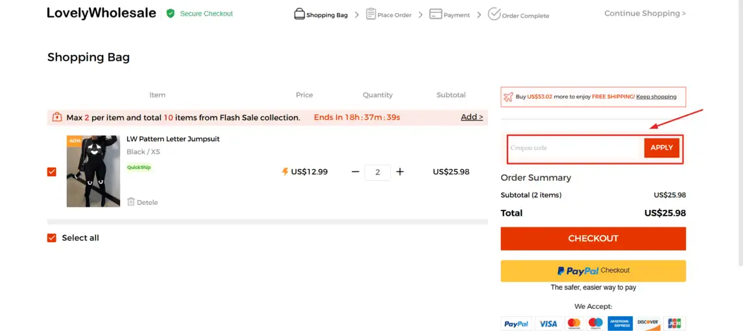Screen dimensions: 743x331
Task: Click the Coupon code input field
Action: pyautogui.click(x=576, y=148)
